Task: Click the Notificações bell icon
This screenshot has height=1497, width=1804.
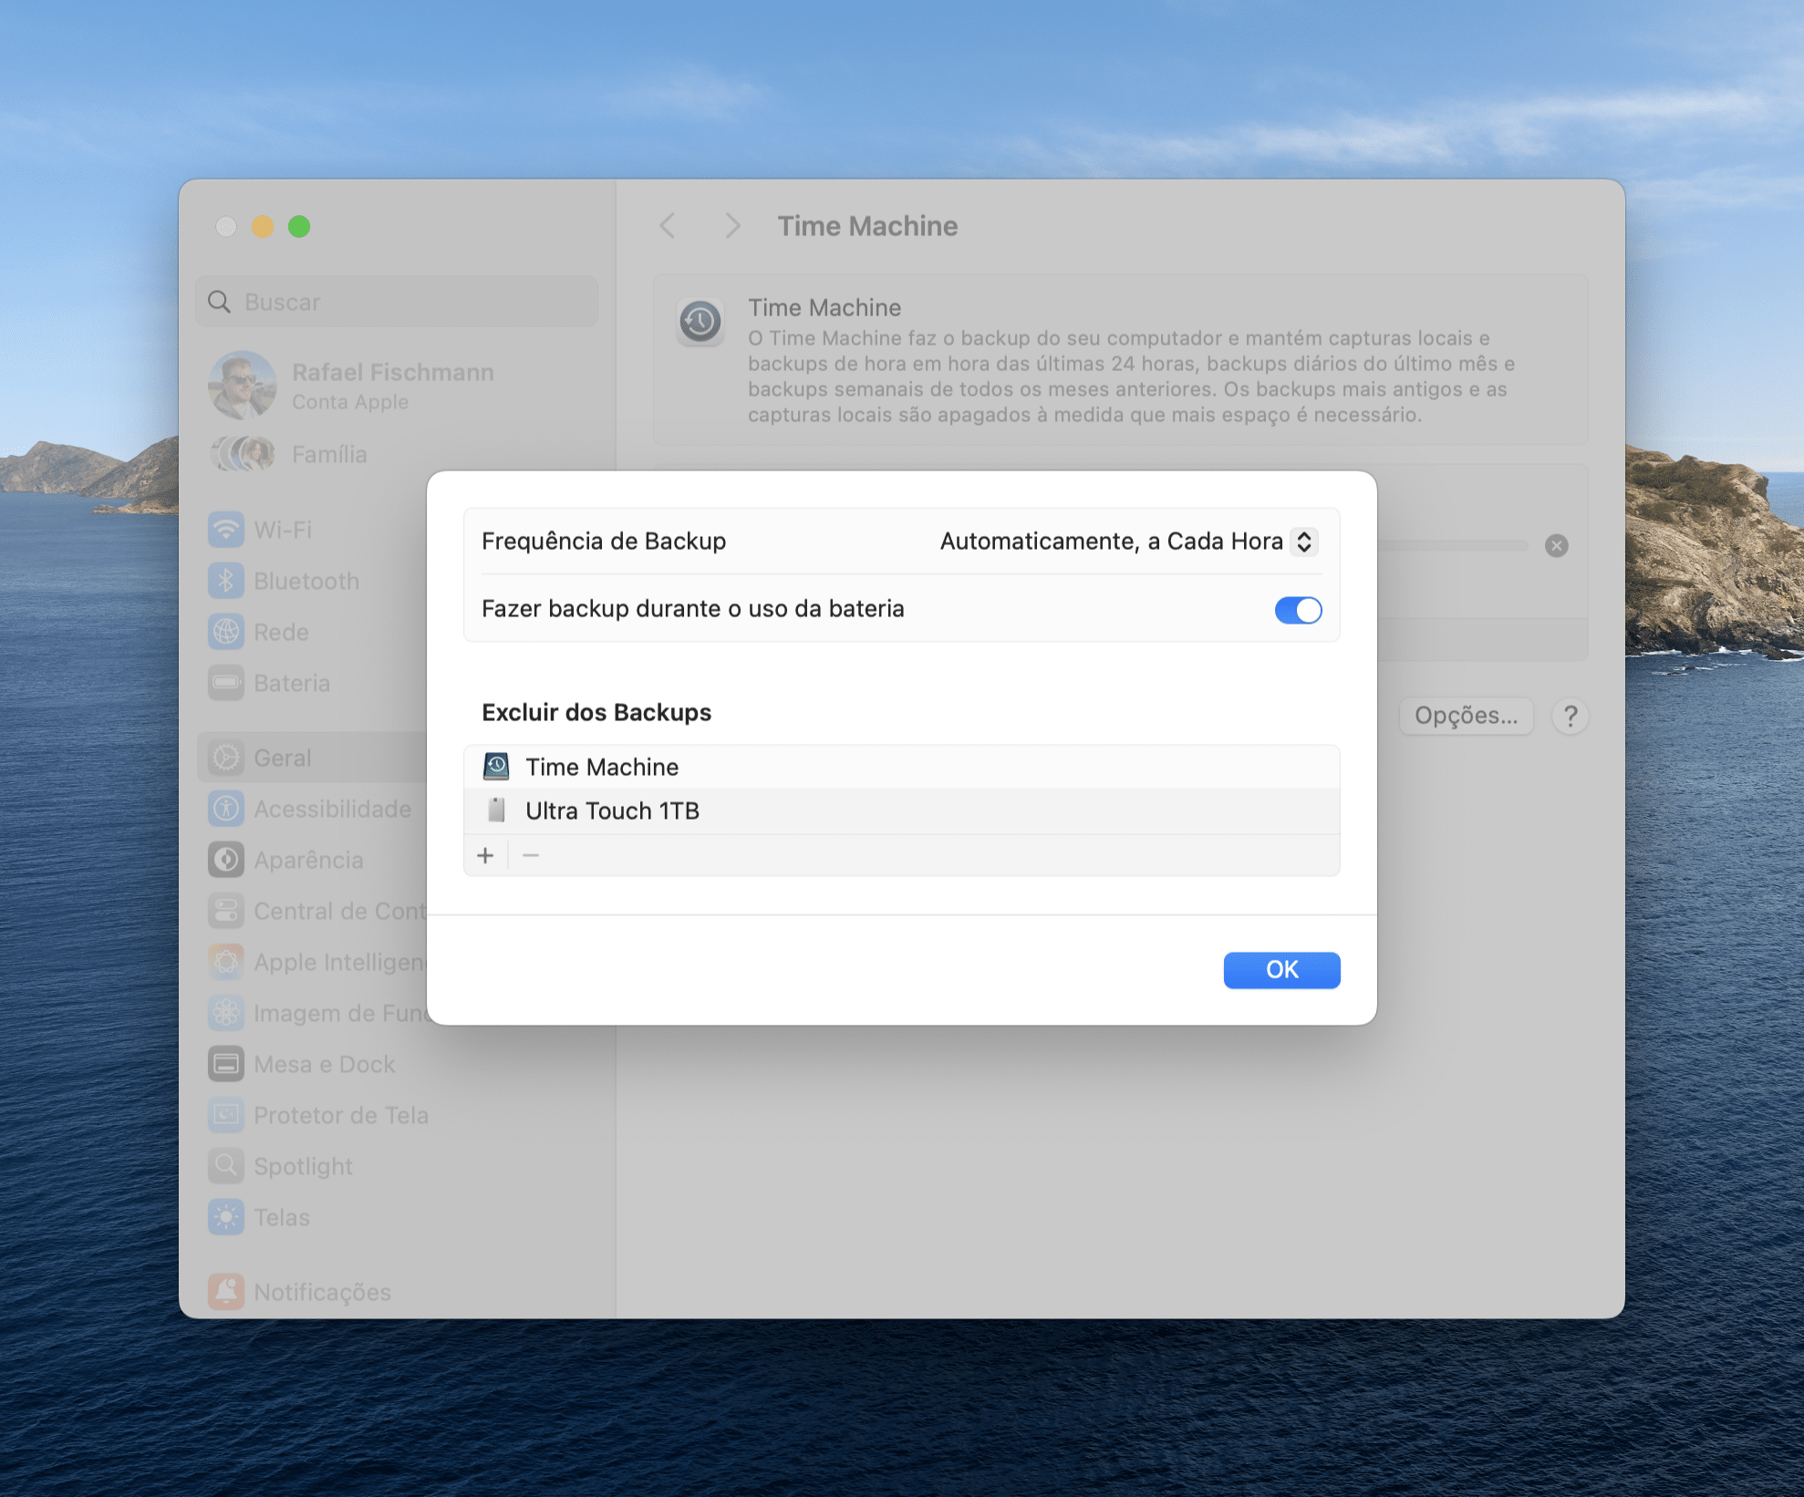Action: pos(226,1292)
